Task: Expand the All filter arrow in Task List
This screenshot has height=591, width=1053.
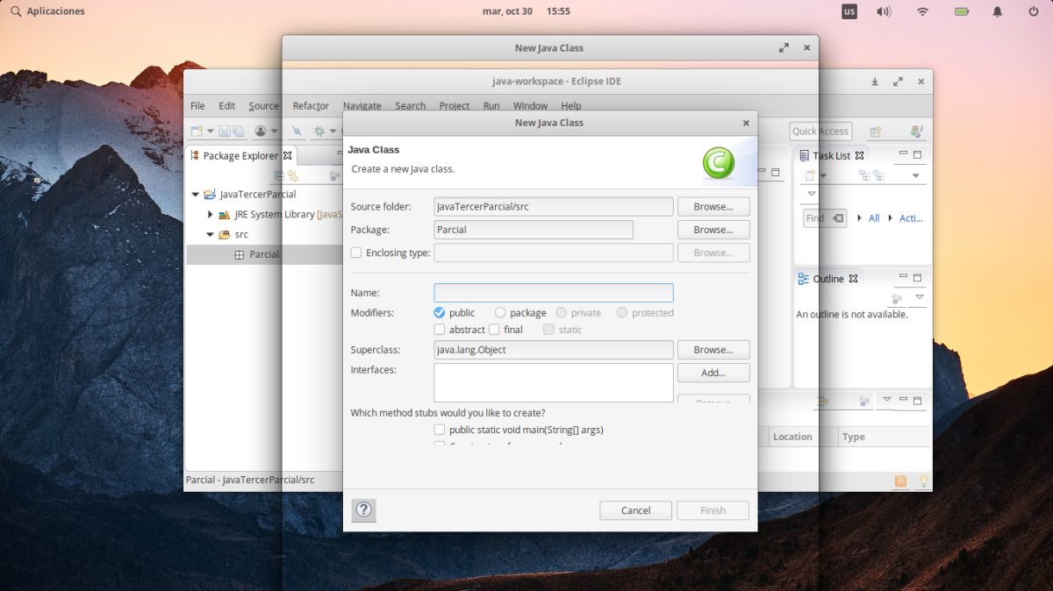Action: (858, 217)
